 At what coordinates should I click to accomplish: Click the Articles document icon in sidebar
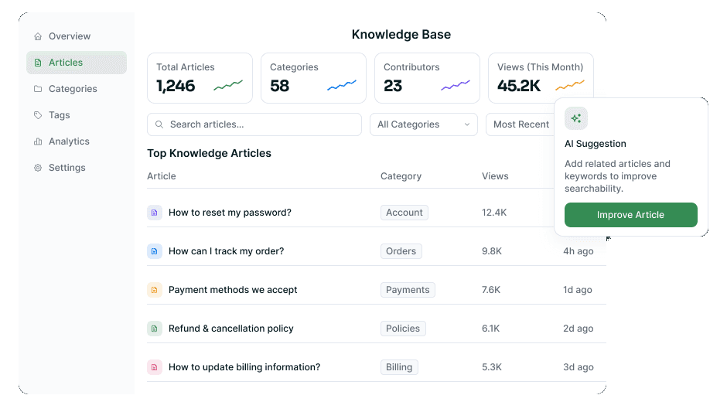pos(38,63)
